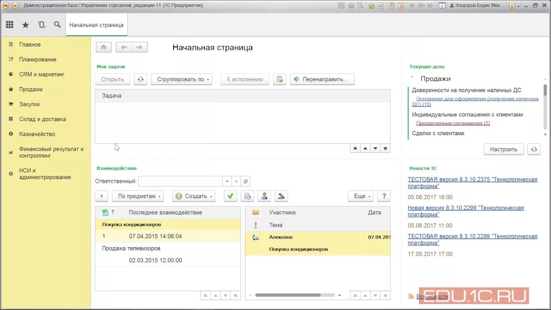
Task: Open the Сгруппировать по dropdown
Action: click(x=181, y=79)
